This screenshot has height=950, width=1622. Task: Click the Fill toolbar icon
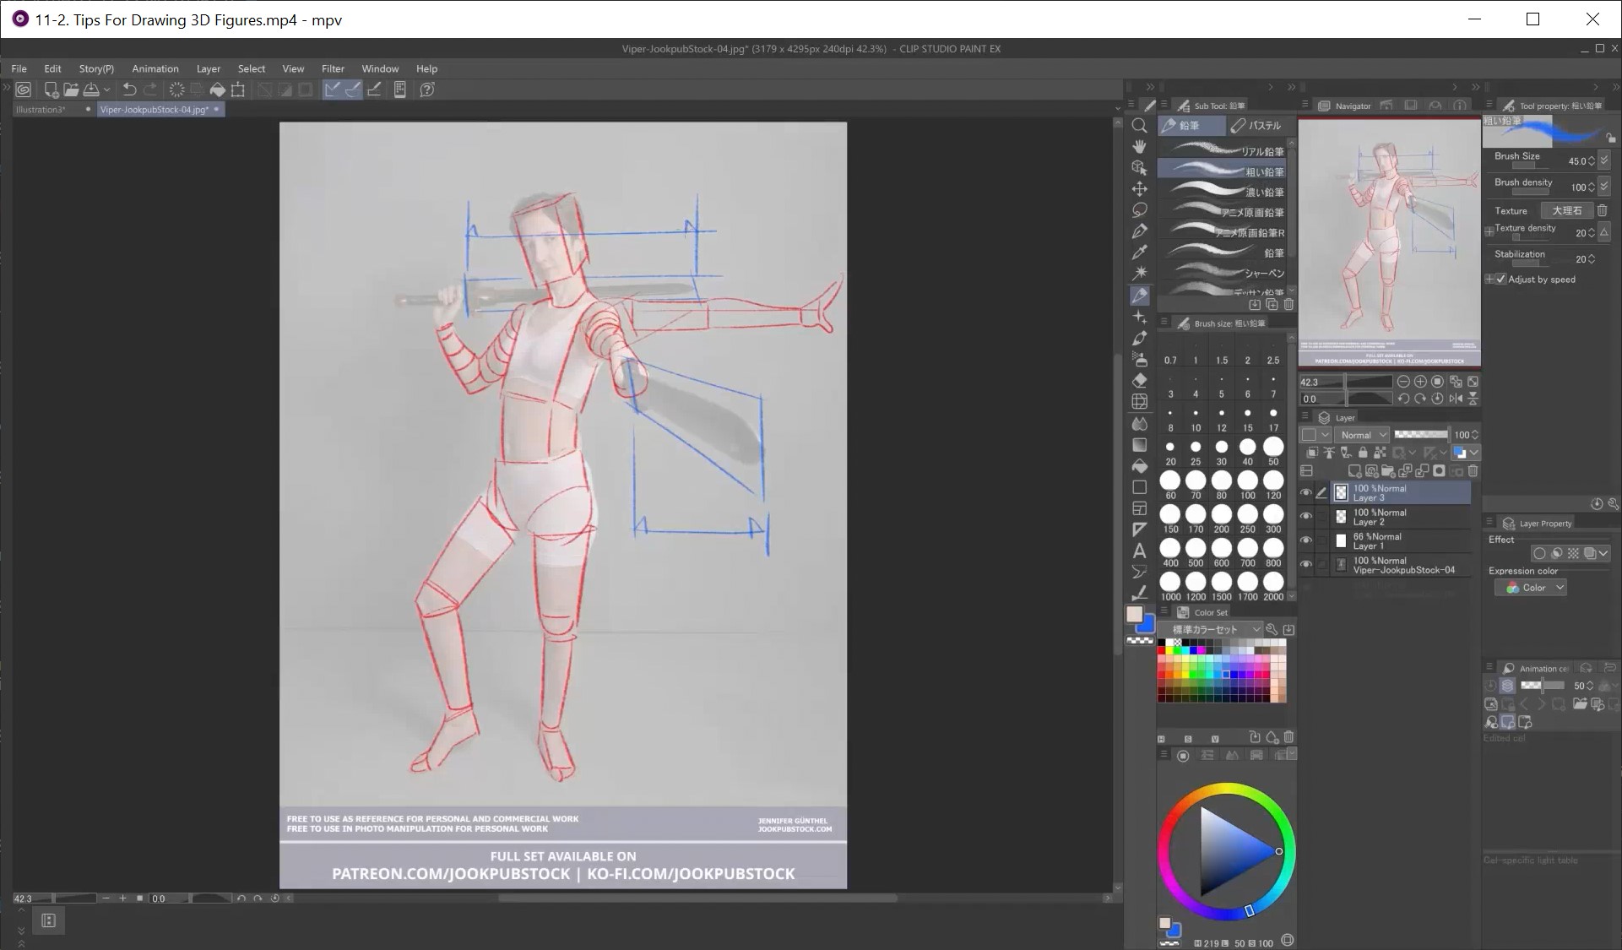218,90
